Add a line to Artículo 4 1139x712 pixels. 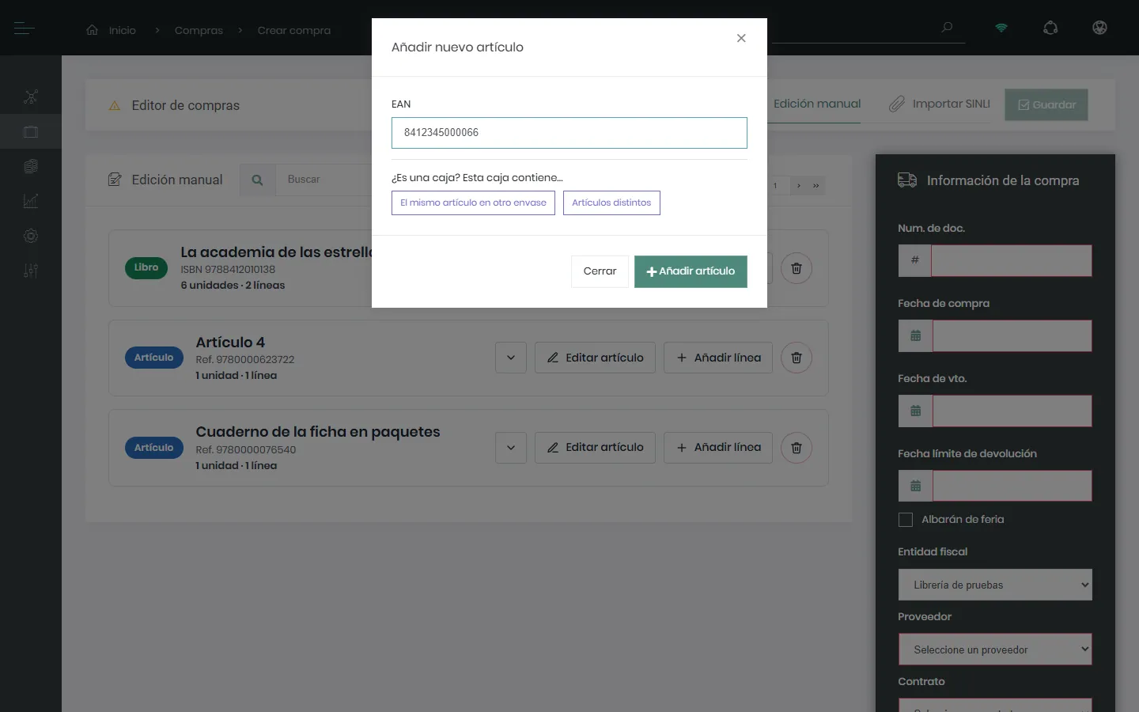(718, 358)
